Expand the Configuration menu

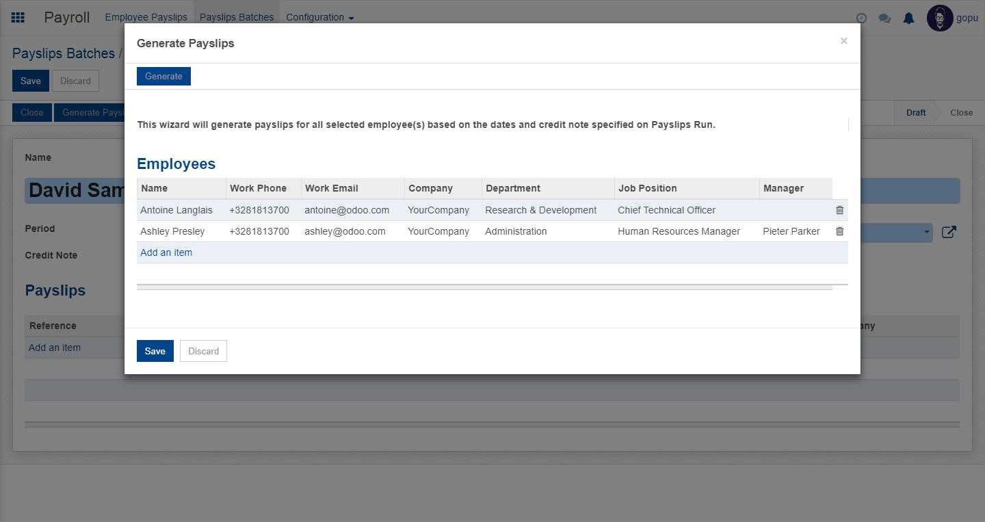pyautogui.click(x=319, y=17)
